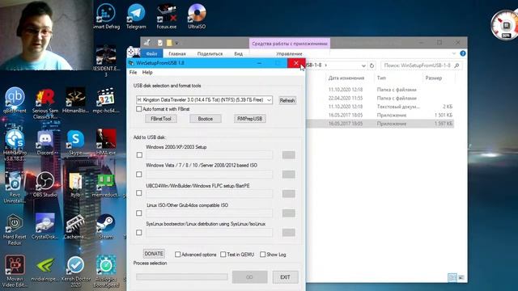The width and height of the screenshot is (518, 291).
Task: Select the file row sized 1 501 КБ
Action: point(380,115)
